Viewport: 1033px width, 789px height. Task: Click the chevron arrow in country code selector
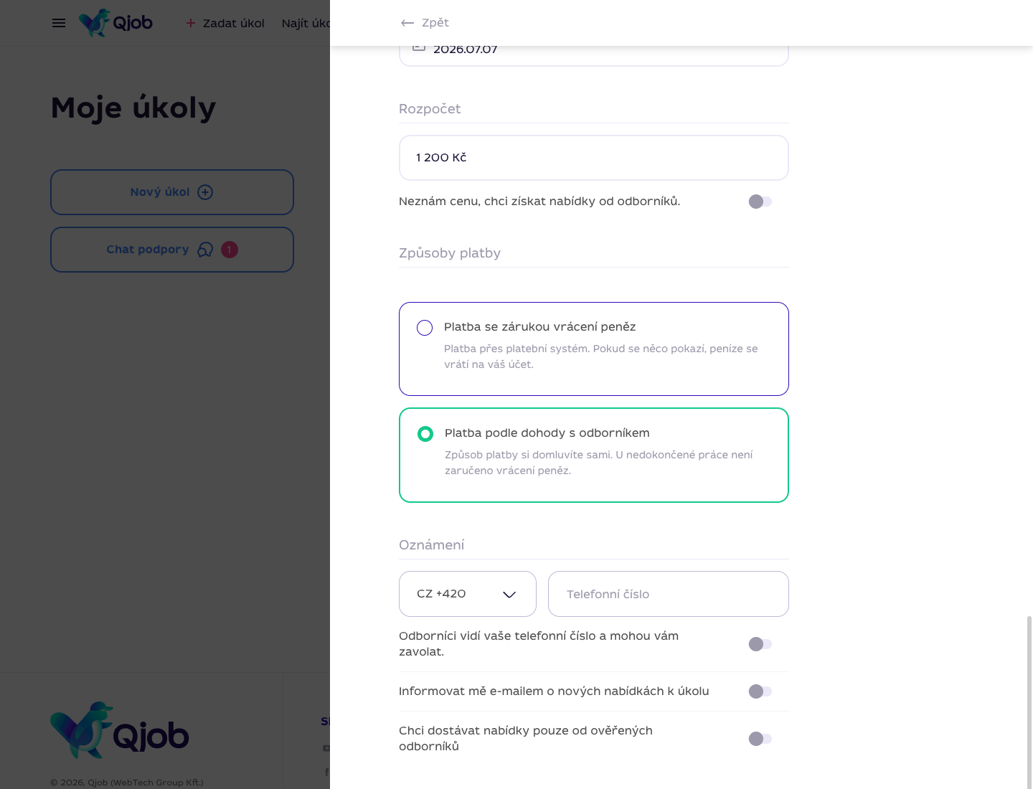pos(509,595)
